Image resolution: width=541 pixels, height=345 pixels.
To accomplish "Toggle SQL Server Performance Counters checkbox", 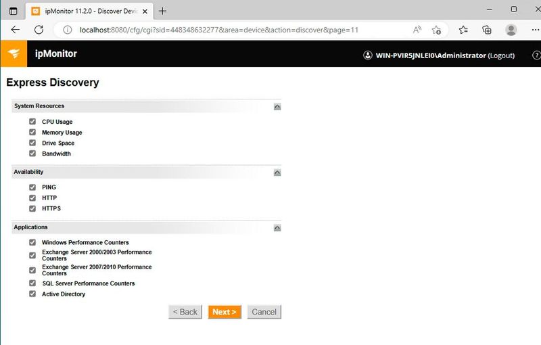I will tap(32, 283).
